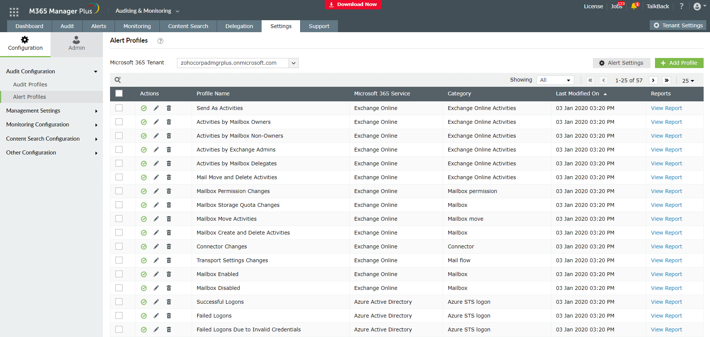
Task: Go to the next page of results
Action: (653, 80)
